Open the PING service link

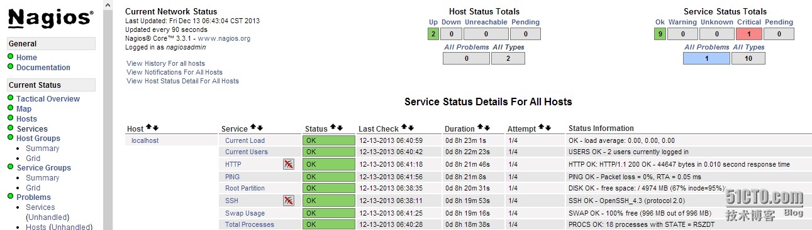[232, 177]
